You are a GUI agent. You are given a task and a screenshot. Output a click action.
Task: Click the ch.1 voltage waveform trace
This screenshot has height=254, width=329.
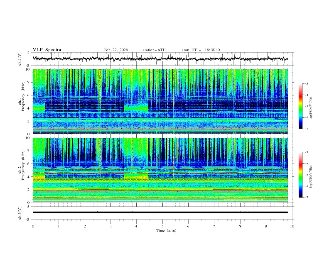pyautogui.click(x=160, y=59)
